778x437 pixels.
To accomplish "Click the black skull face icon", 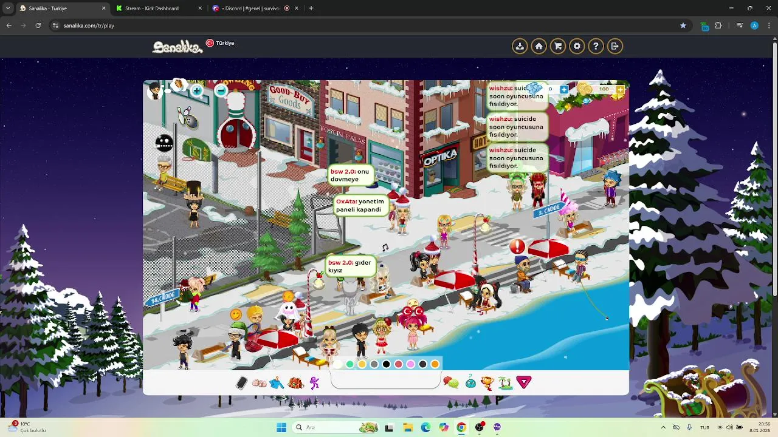I will [x=164, y=143].
